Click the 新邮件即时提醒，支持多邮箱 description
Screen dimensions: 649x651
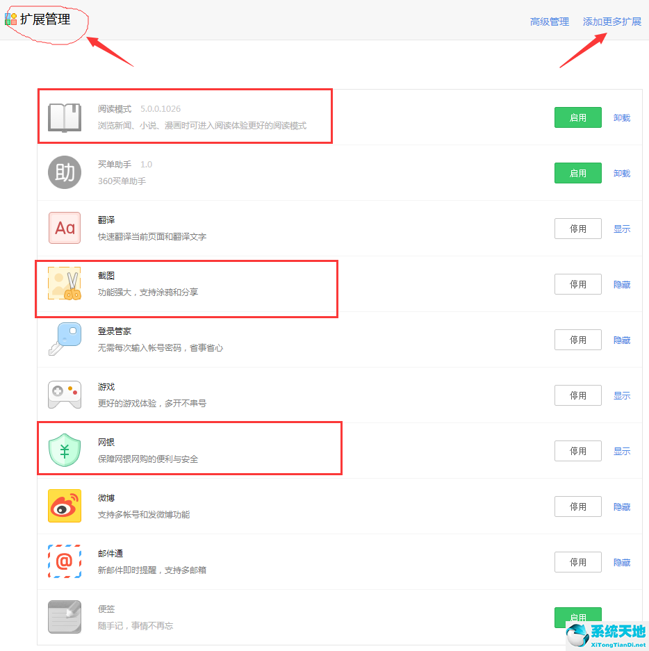[152, 570]
